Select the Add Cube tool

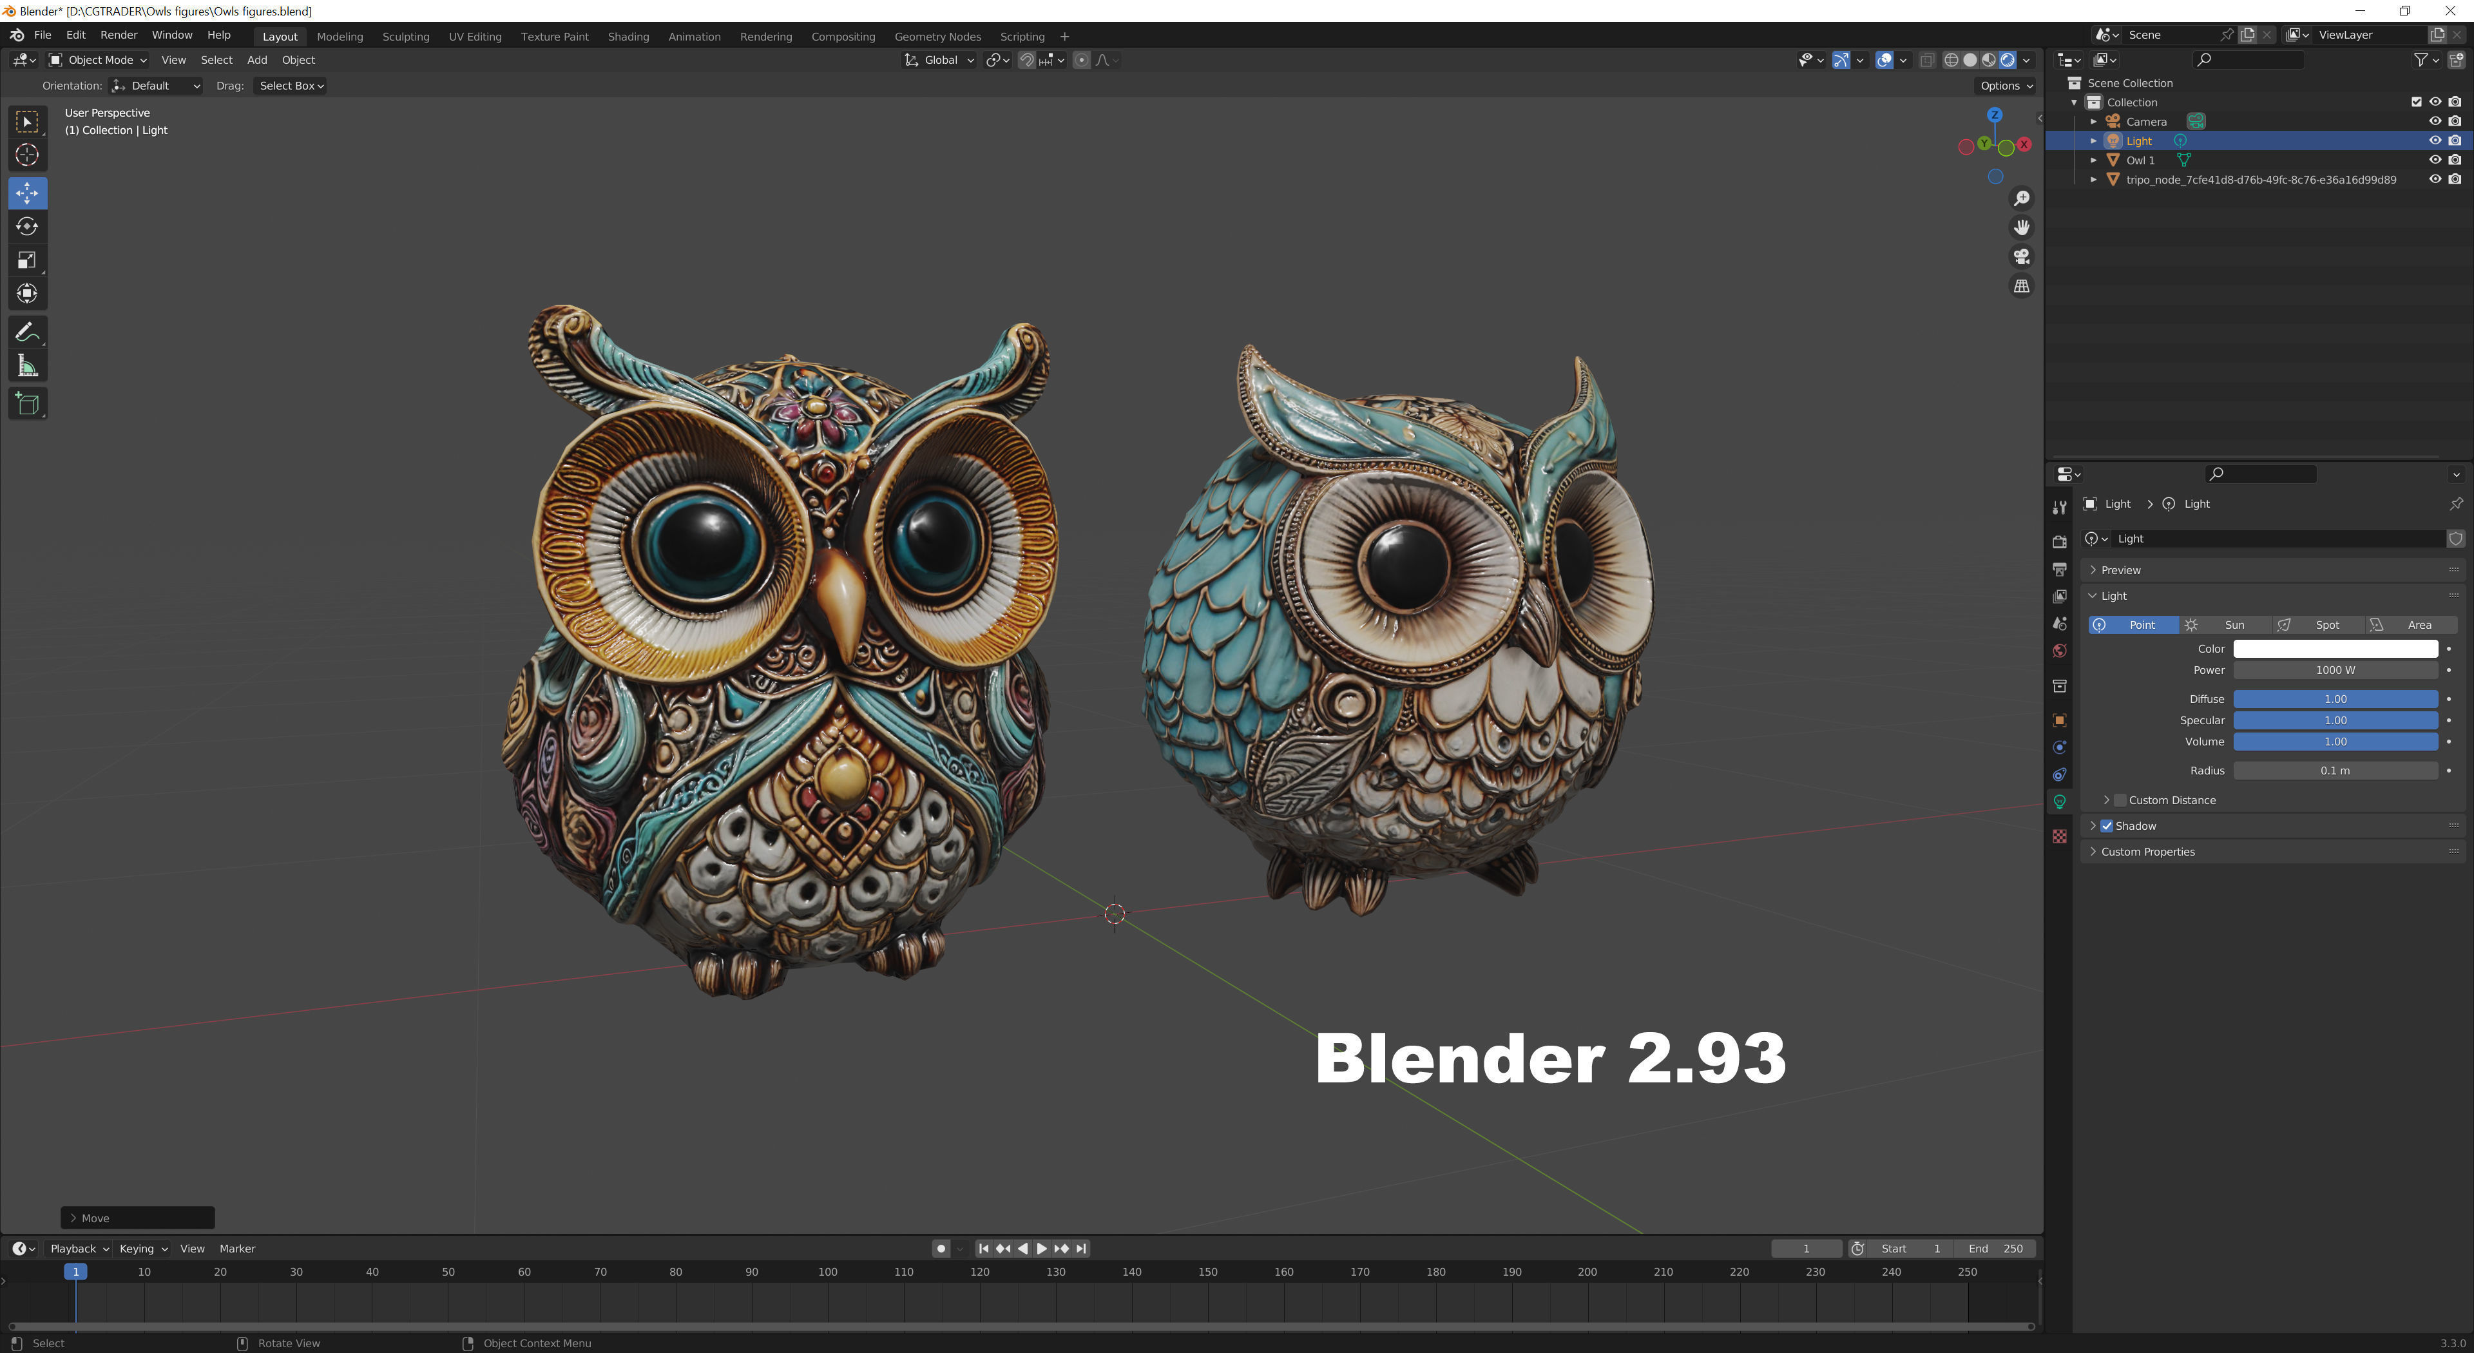point(27,404)
